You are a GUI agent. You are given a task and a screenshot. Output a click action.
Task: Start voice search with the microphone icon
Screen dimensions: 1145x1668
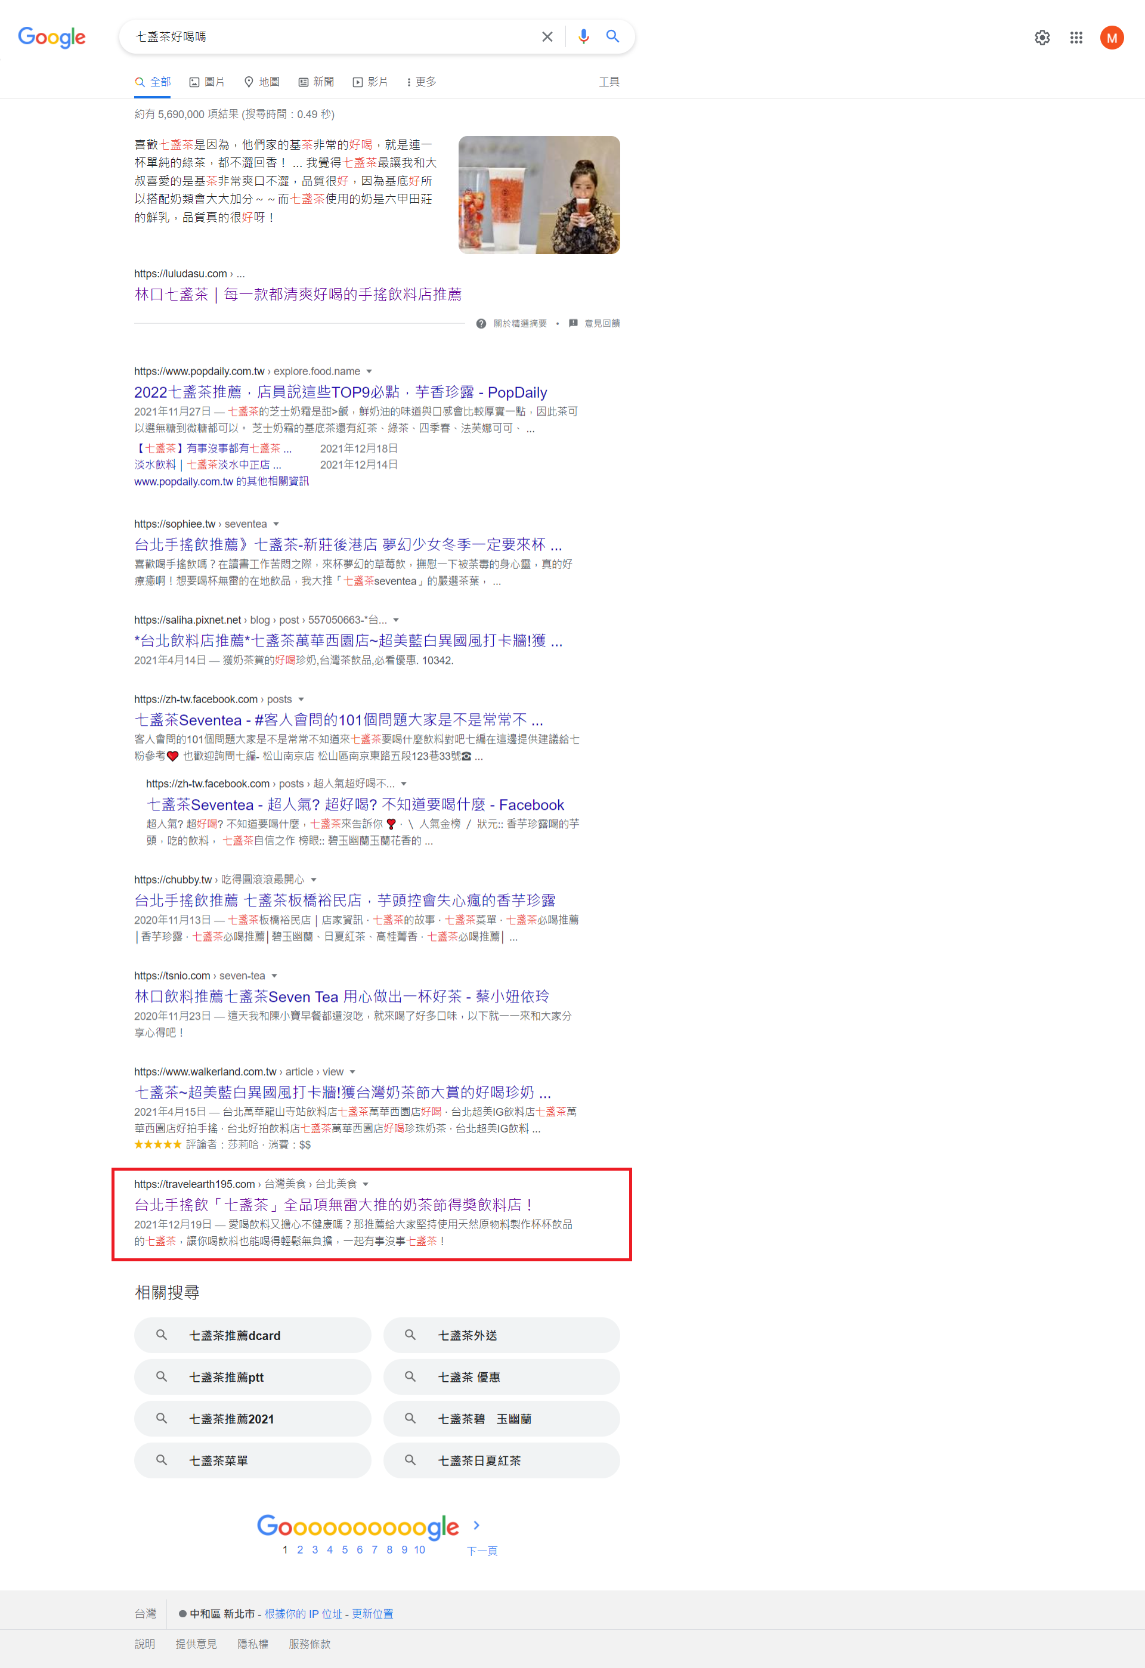pyautogui.click(x=584, y=36)
